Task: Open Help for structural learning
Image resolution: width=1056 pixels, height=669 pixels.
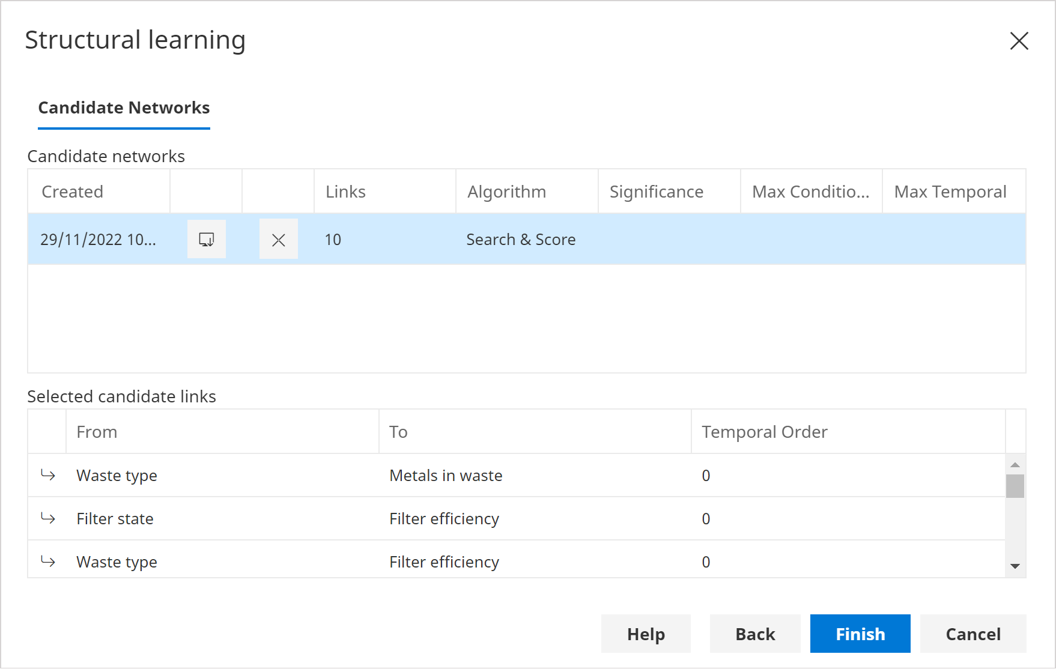Action: coord(646,634)
